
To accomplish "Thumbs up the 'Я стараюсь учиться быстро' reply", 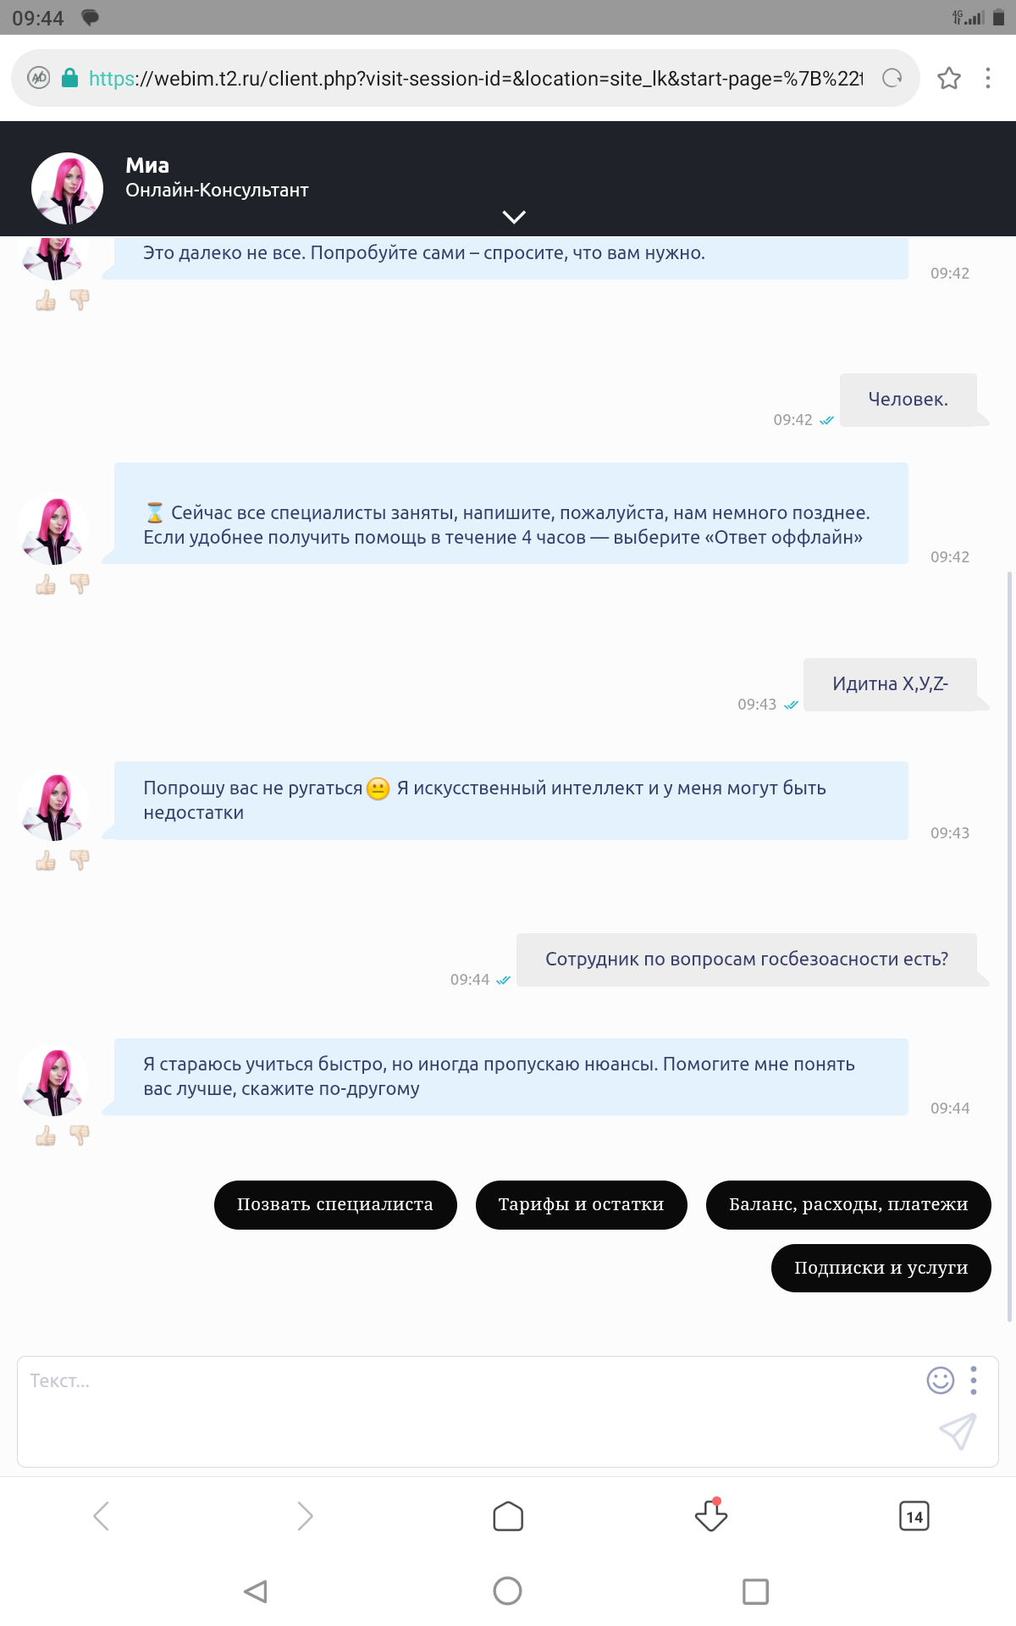I will [x=46, y=1136].
